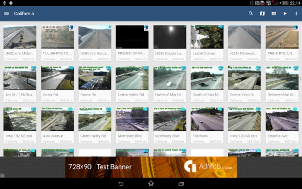Open the Rocks Rd camera thumbnail

click(x=95, y=78)
